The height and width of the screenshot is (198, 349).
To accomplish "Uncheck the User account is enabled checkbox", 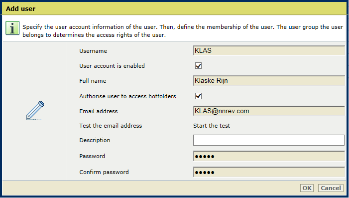I will (x=198, y=66).
